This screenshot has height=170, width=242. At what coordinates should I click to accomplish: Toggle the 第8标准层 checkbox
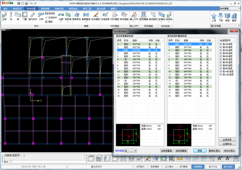pos(221,65)
